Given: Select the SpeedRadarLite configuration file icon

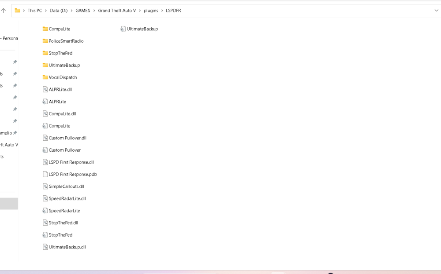Looking at the screenshot, I should 45,210.
